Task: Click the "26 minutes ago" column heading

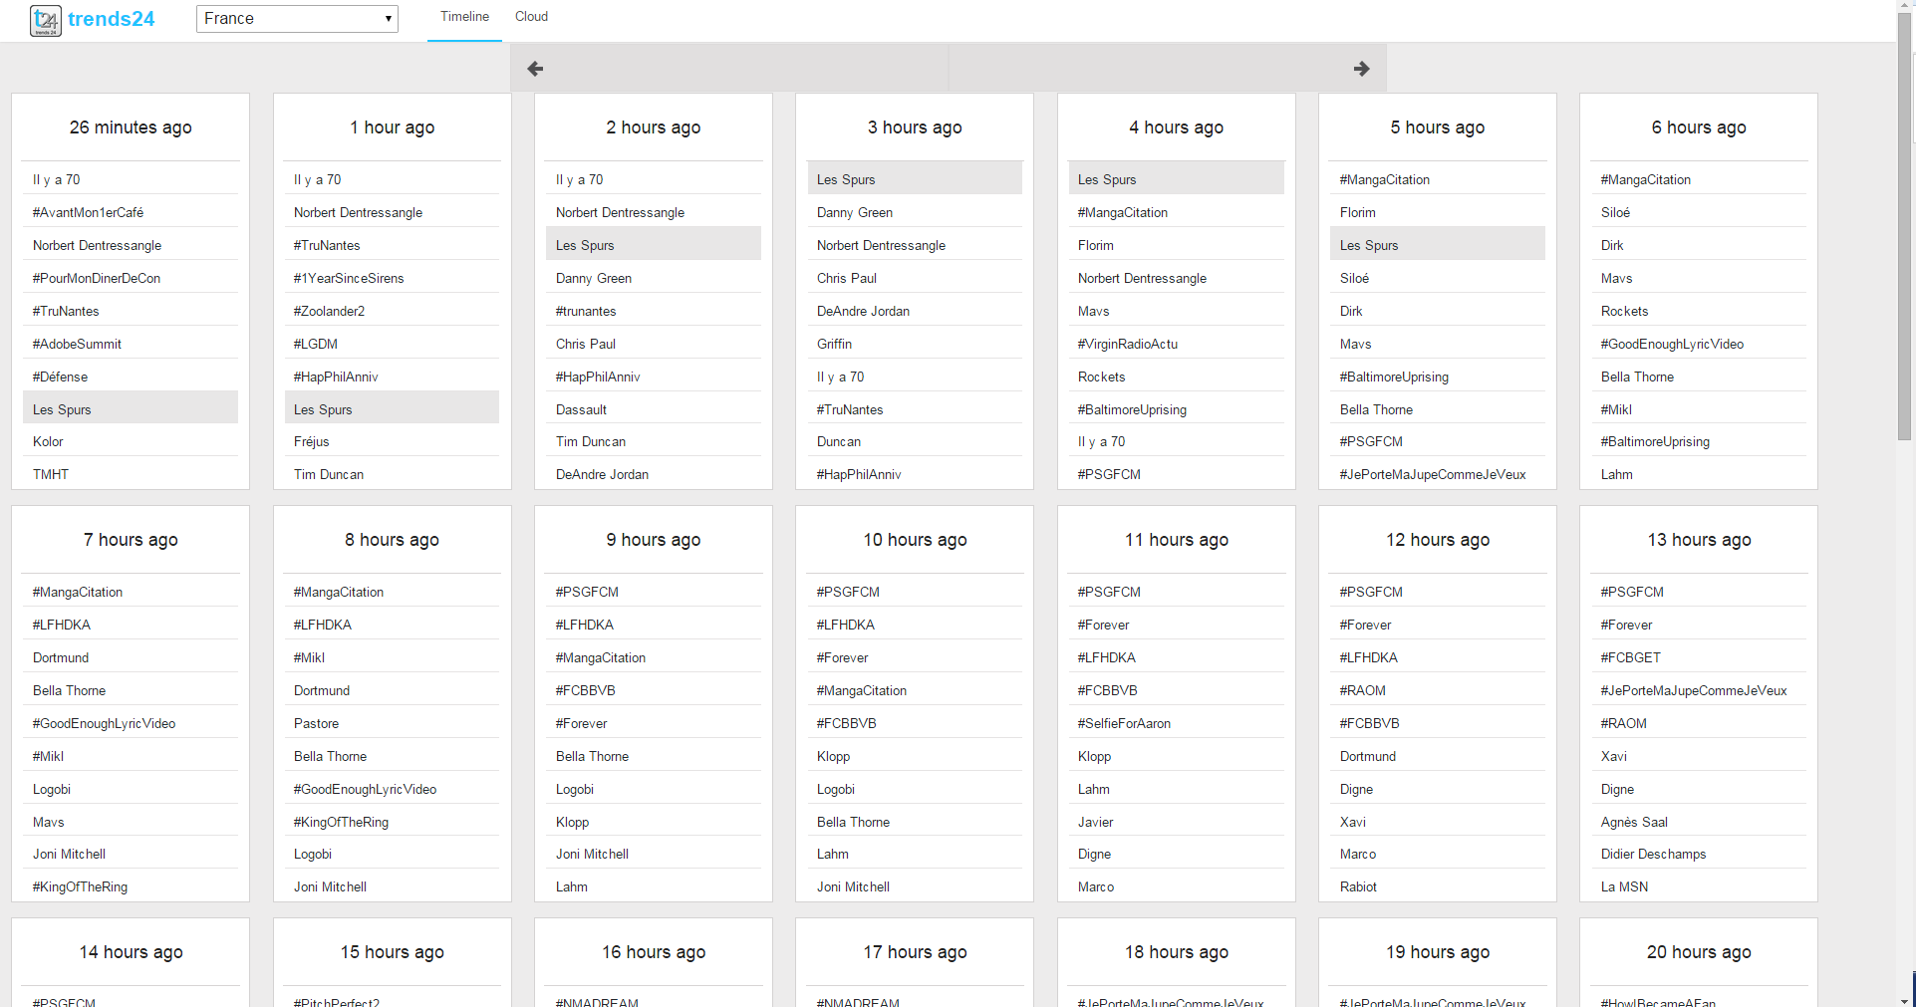Action: pos(131,127)
